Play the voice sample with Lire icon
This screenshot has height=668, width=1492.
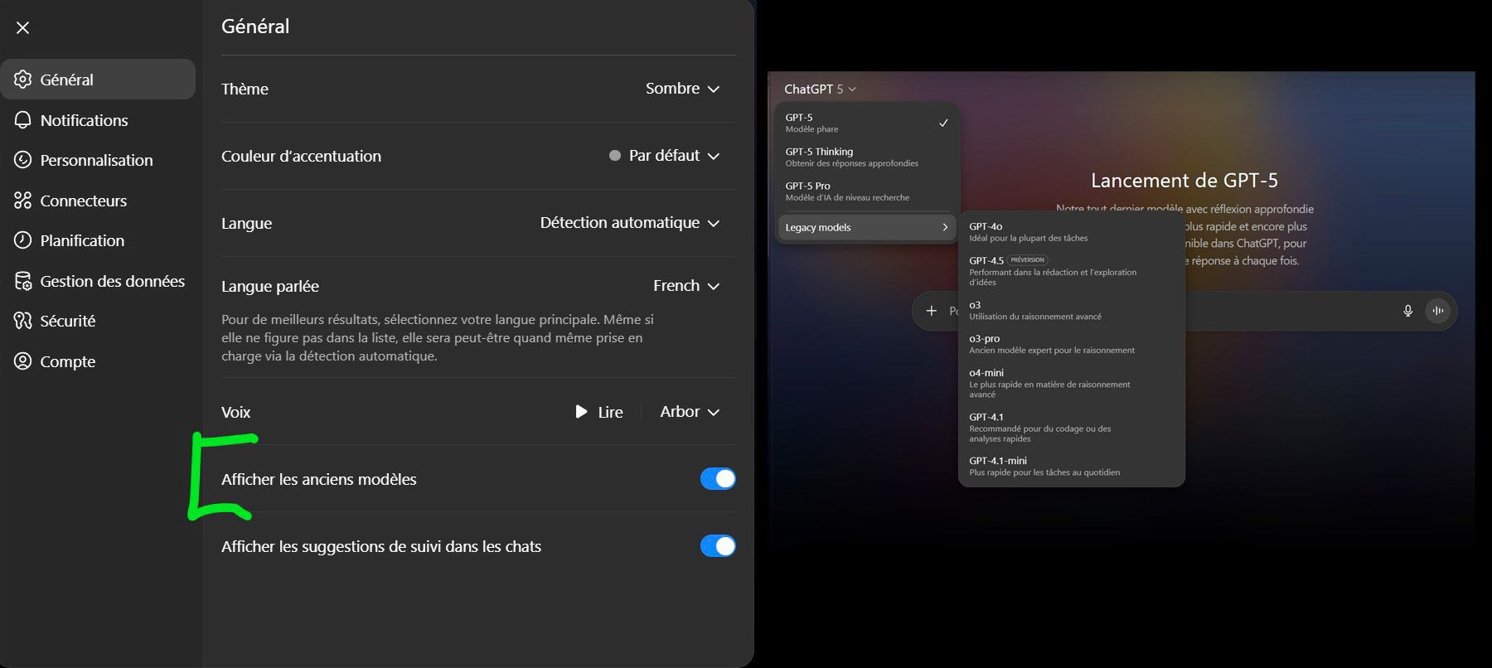tap(581, 412)
